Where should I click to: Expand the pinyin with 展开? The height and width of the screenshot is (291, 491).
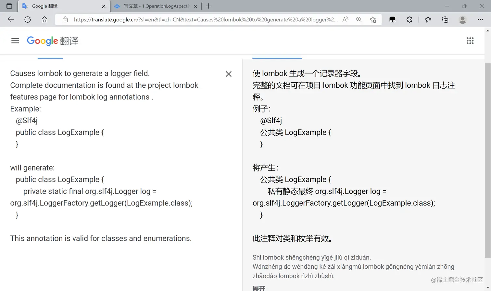(259, 288)
